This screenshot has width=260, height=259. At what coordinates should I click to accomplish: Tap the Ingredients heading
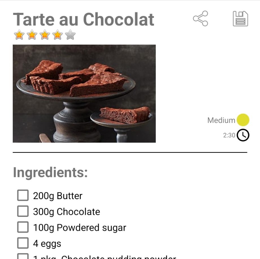pyautogui.click(x=50, y=173)
